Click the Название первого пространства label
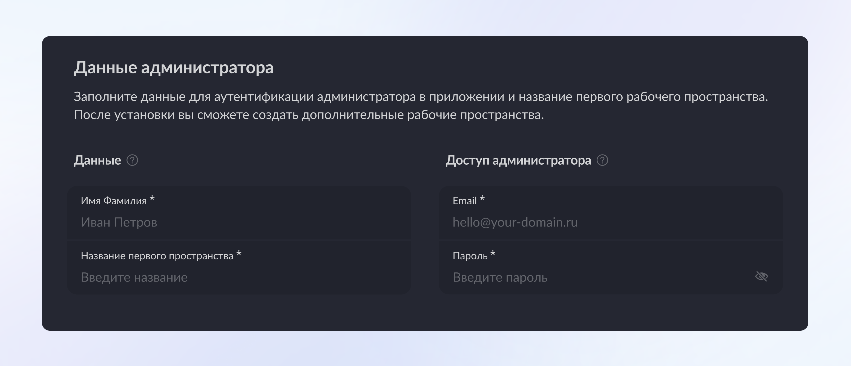This screenshot has height=366, width=851. pyautogui.click(x=157, y=256)
